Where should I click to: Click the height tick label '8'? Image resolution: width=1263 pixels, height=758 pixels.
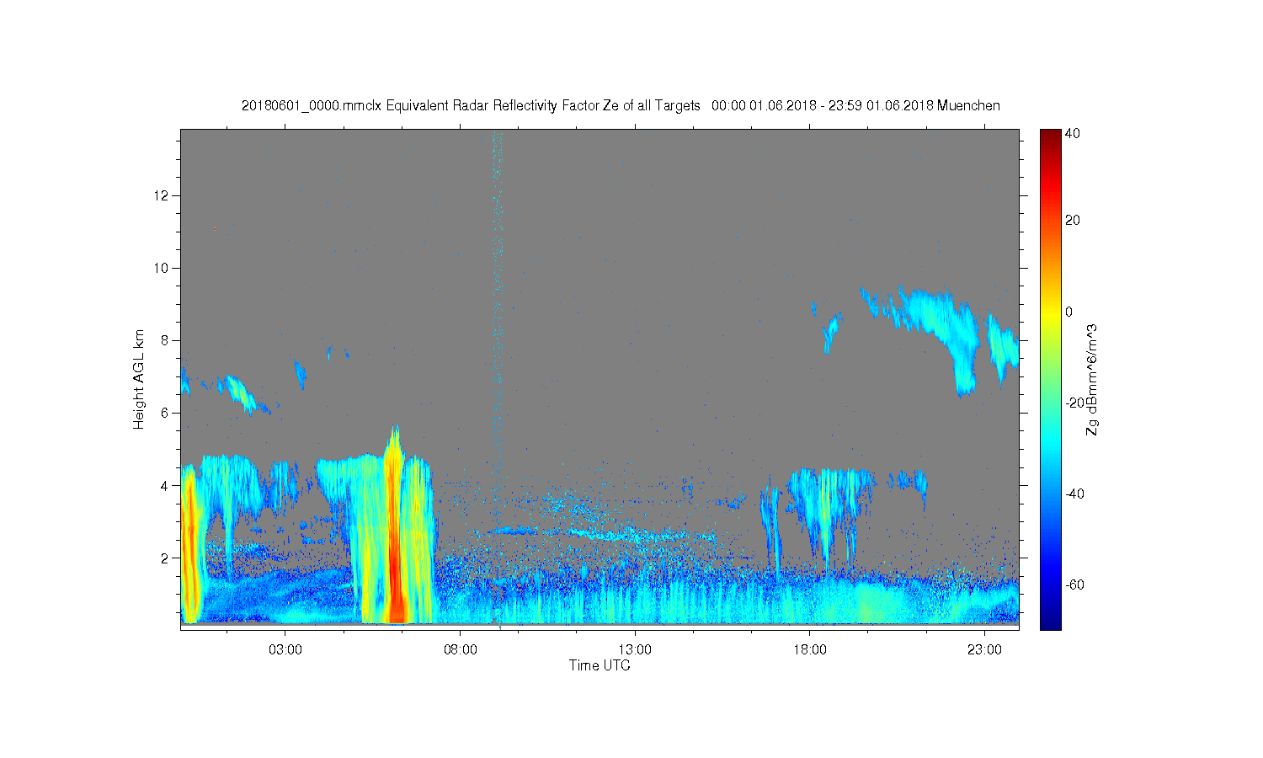166,340
